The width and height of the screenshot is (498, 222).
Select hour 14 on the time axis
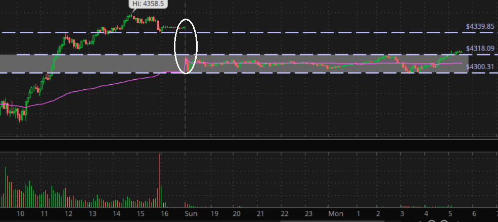pos(116,213)
